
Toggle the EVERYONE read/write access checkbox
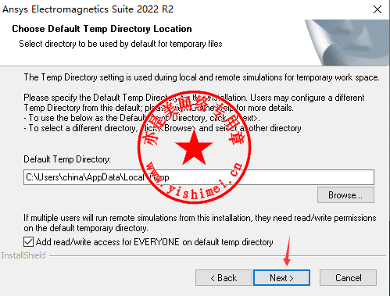(28, 242)
